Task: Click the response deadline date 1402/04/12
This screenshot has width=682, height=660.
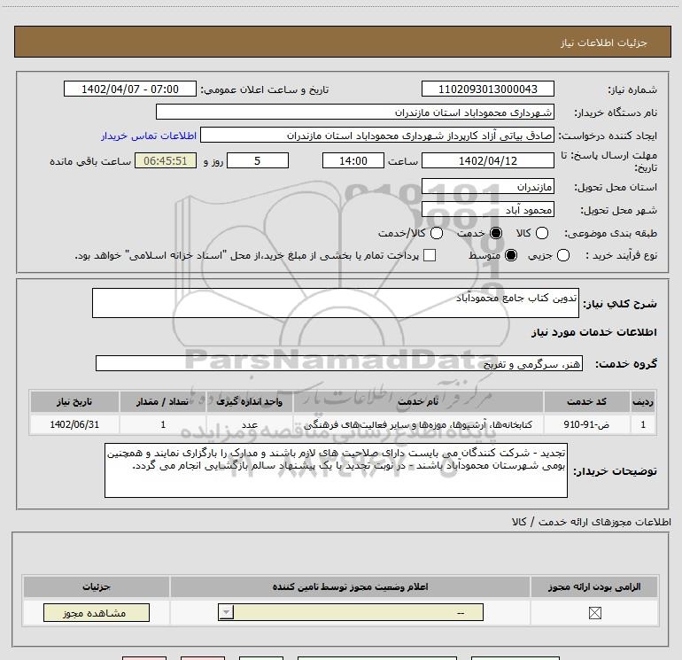Action: tap(487, 161)
